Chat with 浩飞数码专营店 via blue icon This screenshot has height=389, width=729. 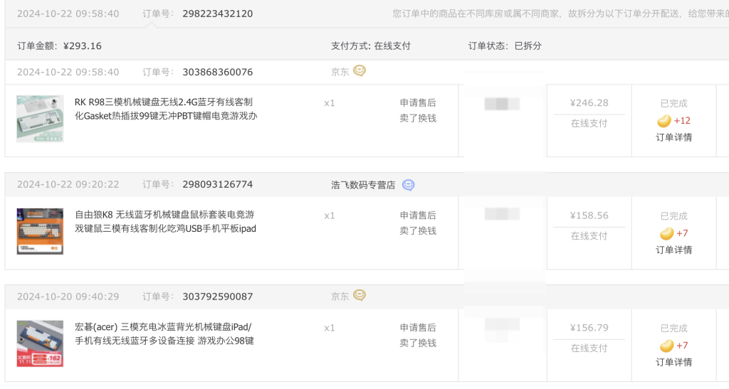pyautogui.click(x=408, y=185)
